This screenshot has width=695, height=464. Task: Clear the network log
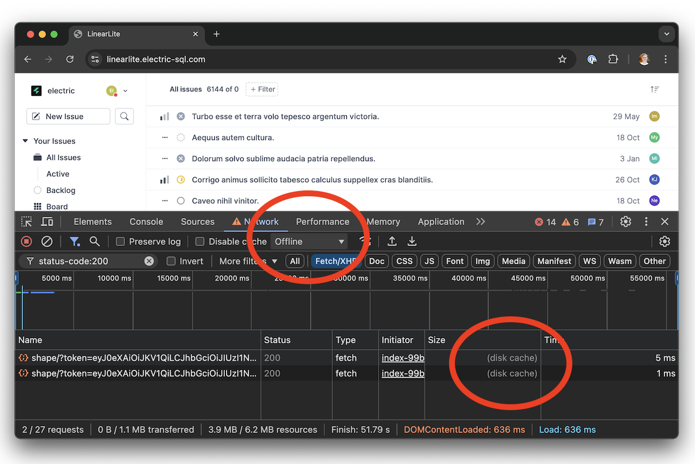point(47,241)
